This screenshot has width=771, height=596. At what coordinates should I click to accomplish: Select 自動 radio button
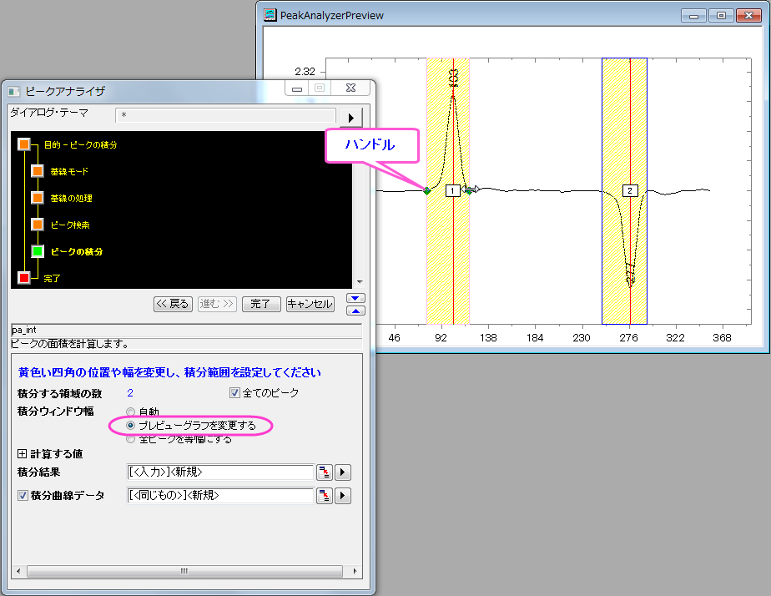tap(130, 412)
